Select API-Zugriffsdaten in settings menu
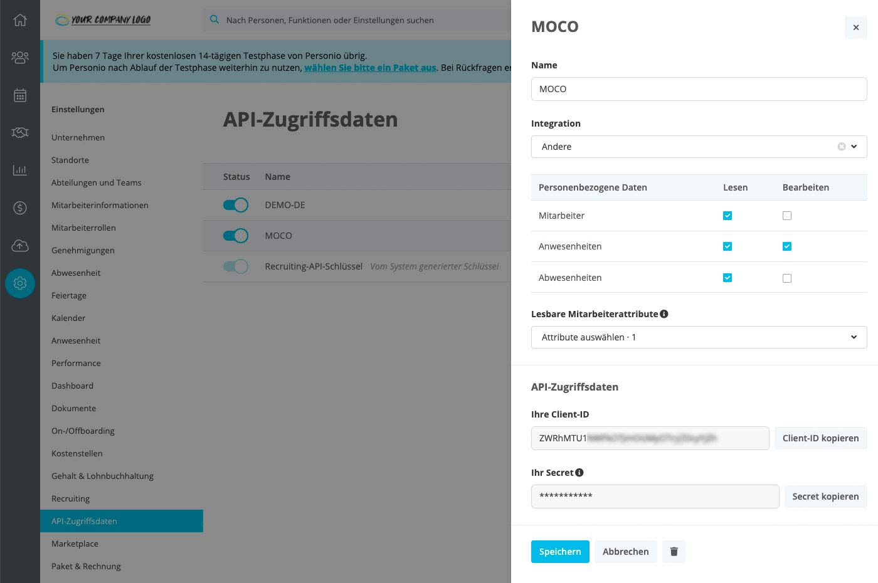 (122, 521)
